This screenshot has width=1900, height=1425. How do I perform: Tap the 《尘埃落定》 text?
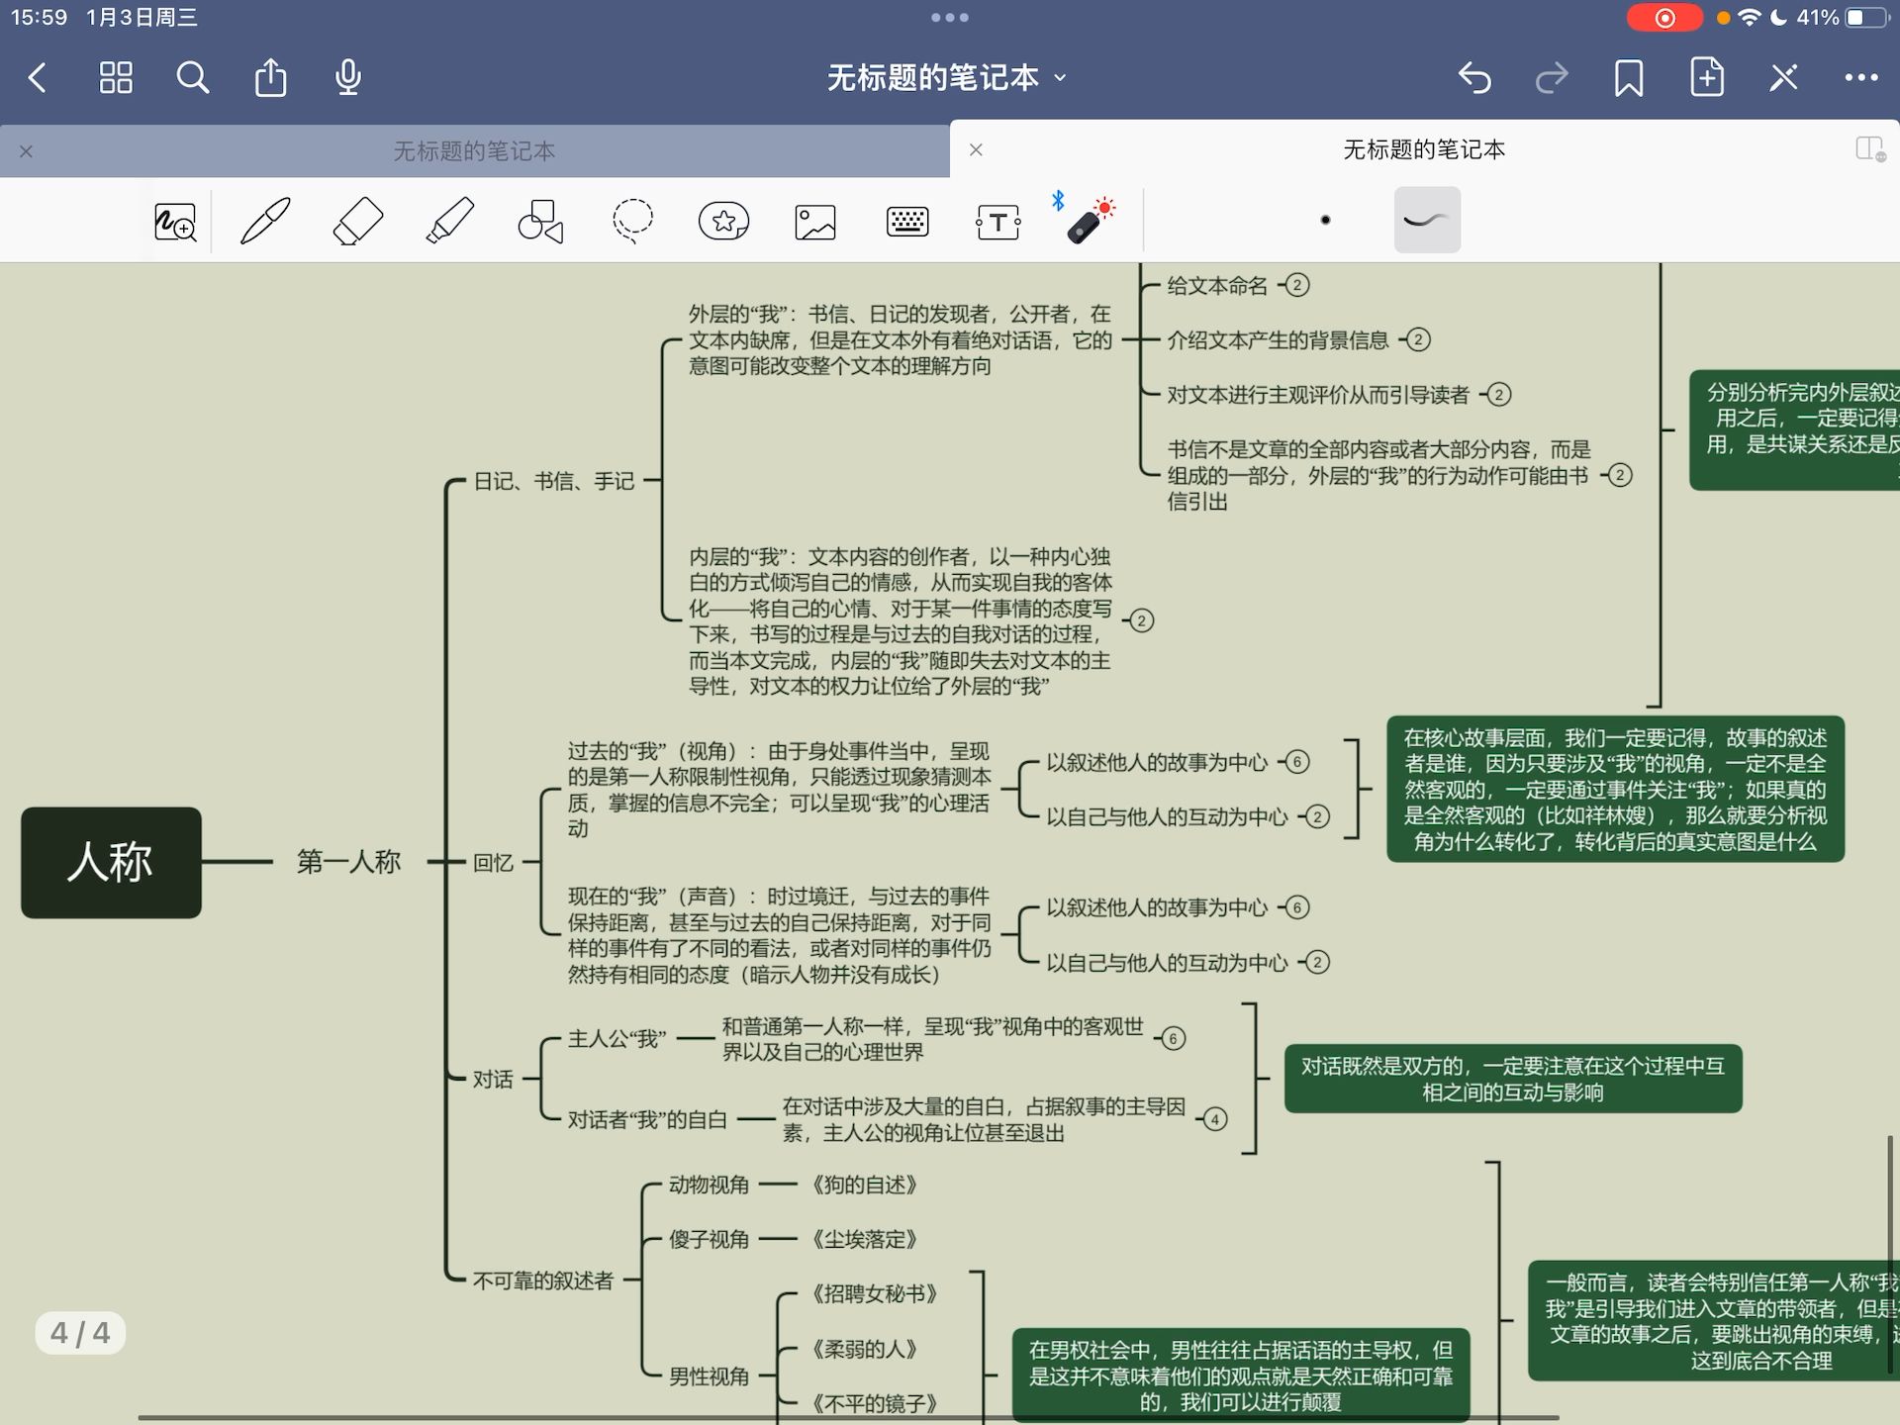point(865,1239)
